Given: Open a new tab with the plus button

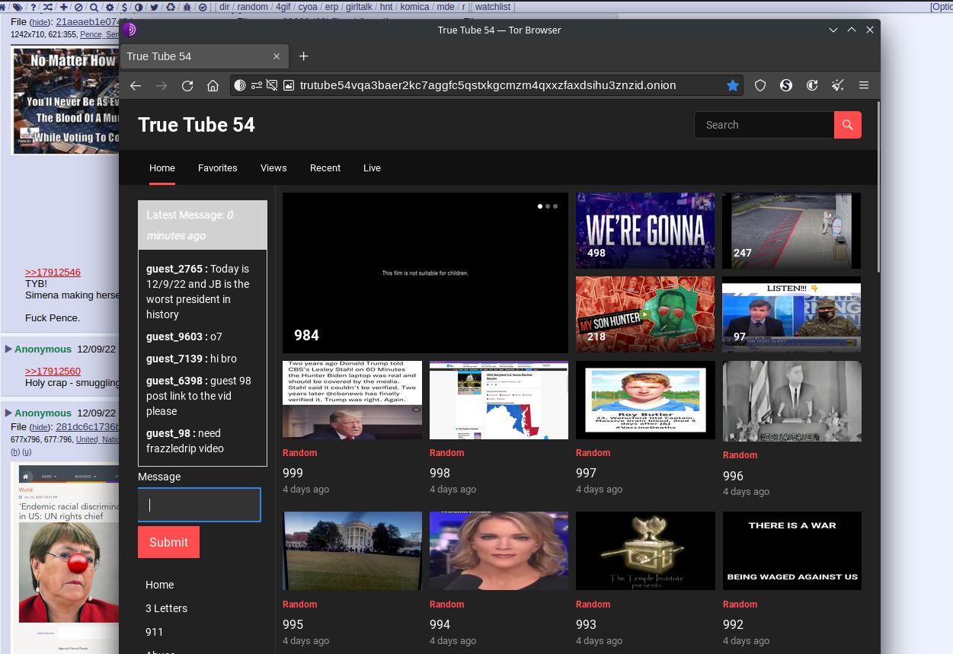Looking at the screenshot, I should click(303, 56).
